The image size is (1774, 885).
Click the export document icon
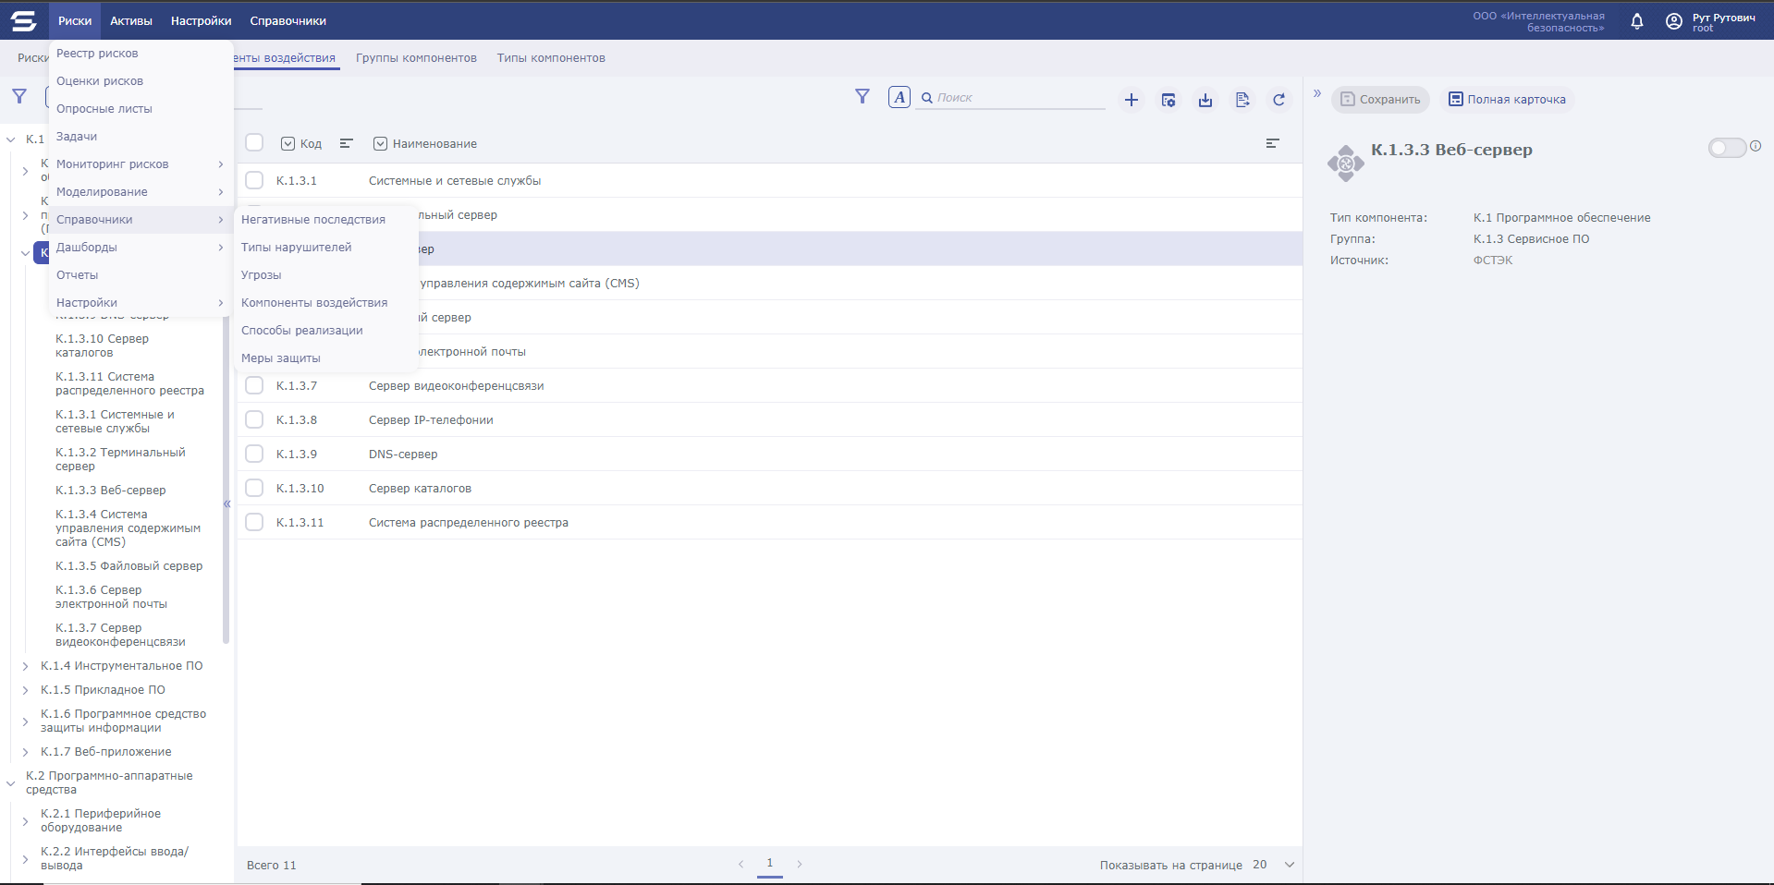(1242, 100)
